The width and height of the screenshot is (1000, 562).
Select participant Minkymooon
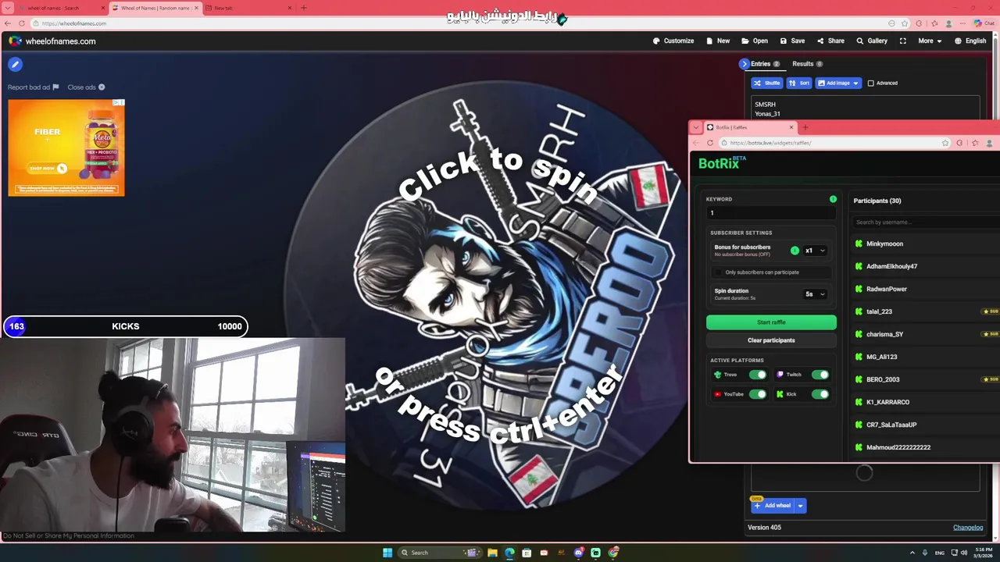[x=884, y=244]
